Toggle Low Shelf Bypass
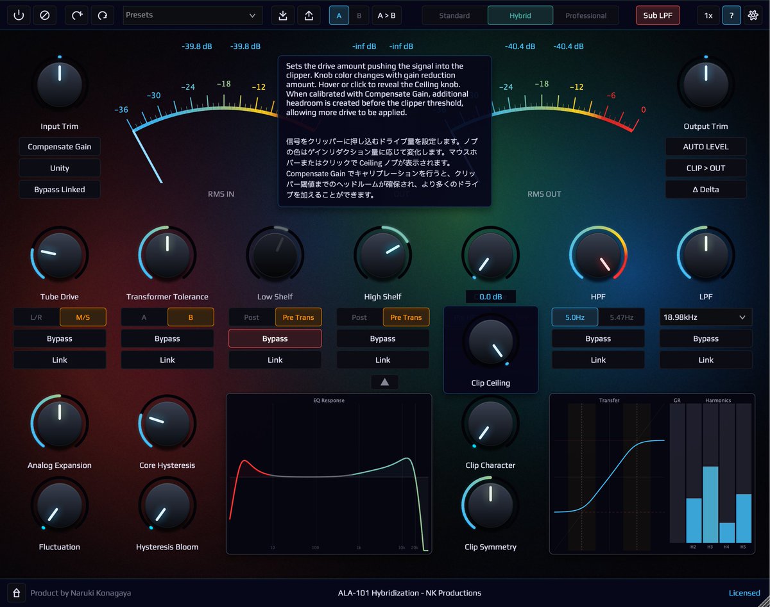The image size is (770, 607). coord(275,338)
